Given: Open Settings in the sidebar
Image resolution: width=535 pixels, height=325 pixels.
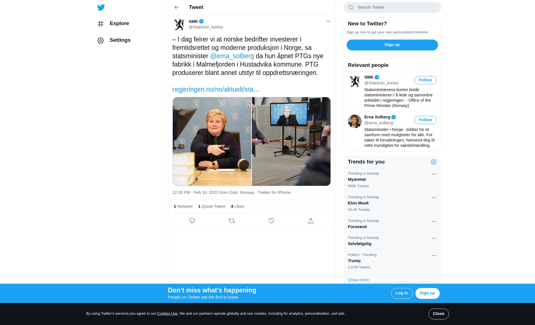Looking at the screenshot, I should click(x=114, y=40).
